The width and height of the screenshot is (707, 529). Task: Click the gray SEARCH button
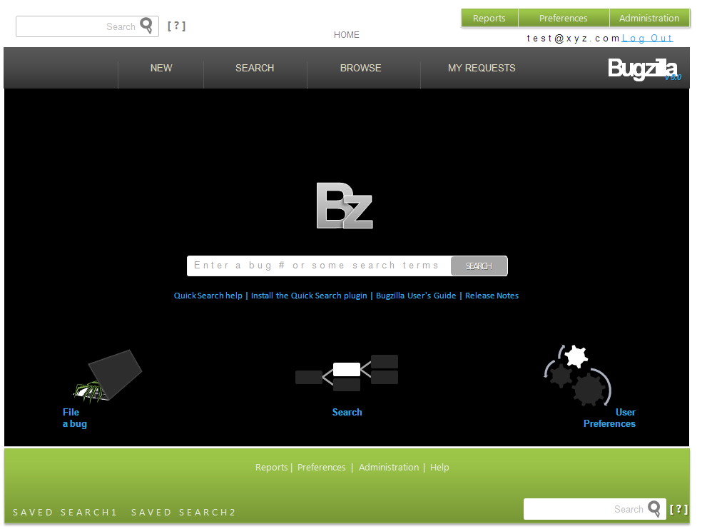pos(479,266)
